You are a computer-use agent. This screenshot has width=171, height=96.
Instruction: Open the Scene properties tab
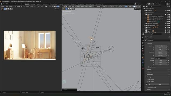click(143, 48)
